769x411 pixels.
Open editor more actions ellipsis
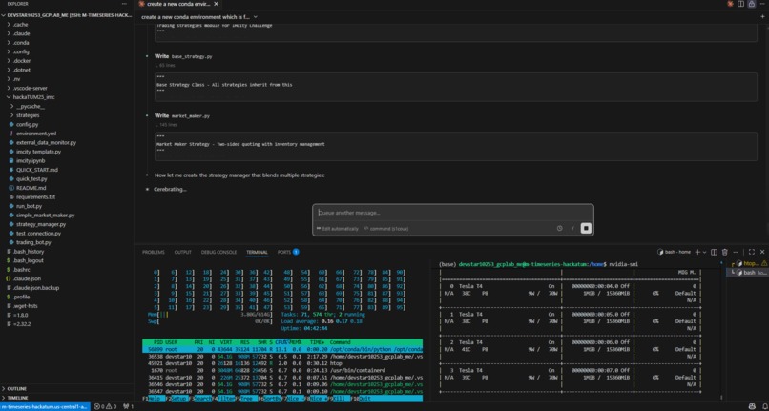coord(761,4)
